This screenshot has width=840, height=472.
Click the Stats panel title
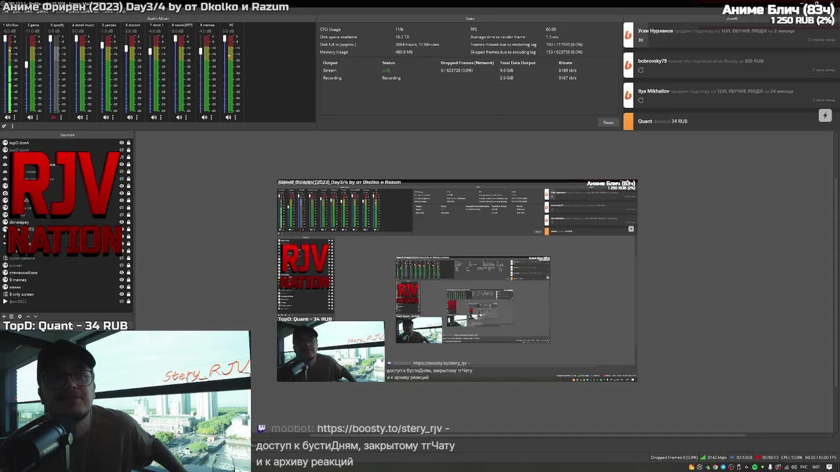[x=469, y=18]
